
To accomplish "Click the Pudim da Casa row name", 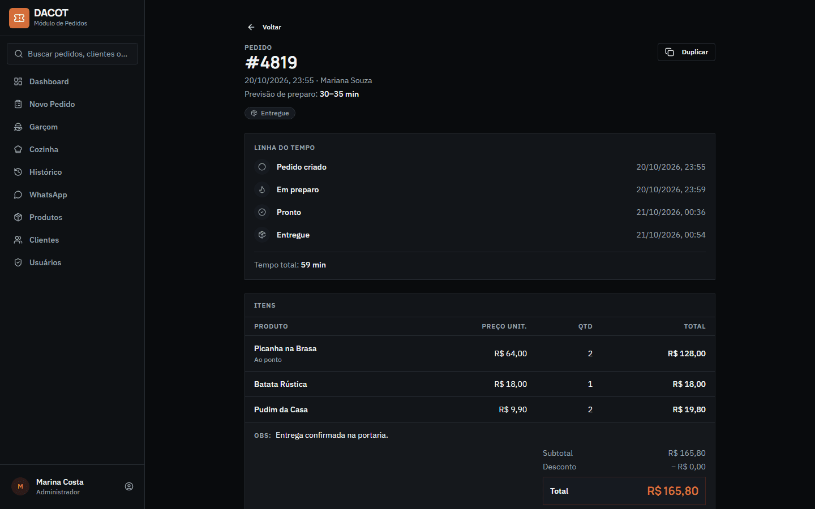I will point(281,409).
